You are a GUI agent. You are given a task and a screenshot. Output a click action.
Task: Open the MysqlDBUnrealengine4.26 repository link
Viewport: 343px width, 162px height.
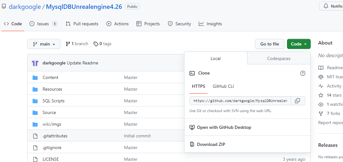84,7
